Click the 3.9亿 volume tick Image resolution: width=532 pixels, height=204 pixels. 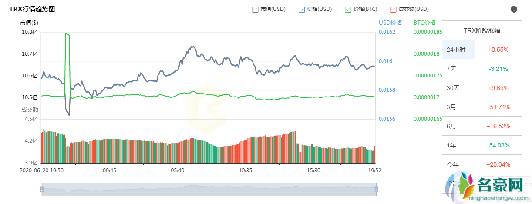click(31, 162)
